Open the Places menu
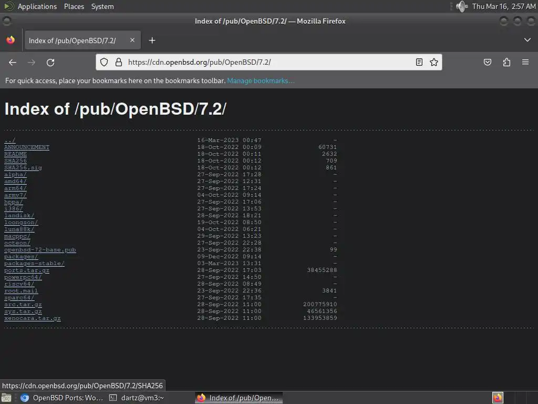The height and width of the screenshot is (404, 538). point(74,6)
